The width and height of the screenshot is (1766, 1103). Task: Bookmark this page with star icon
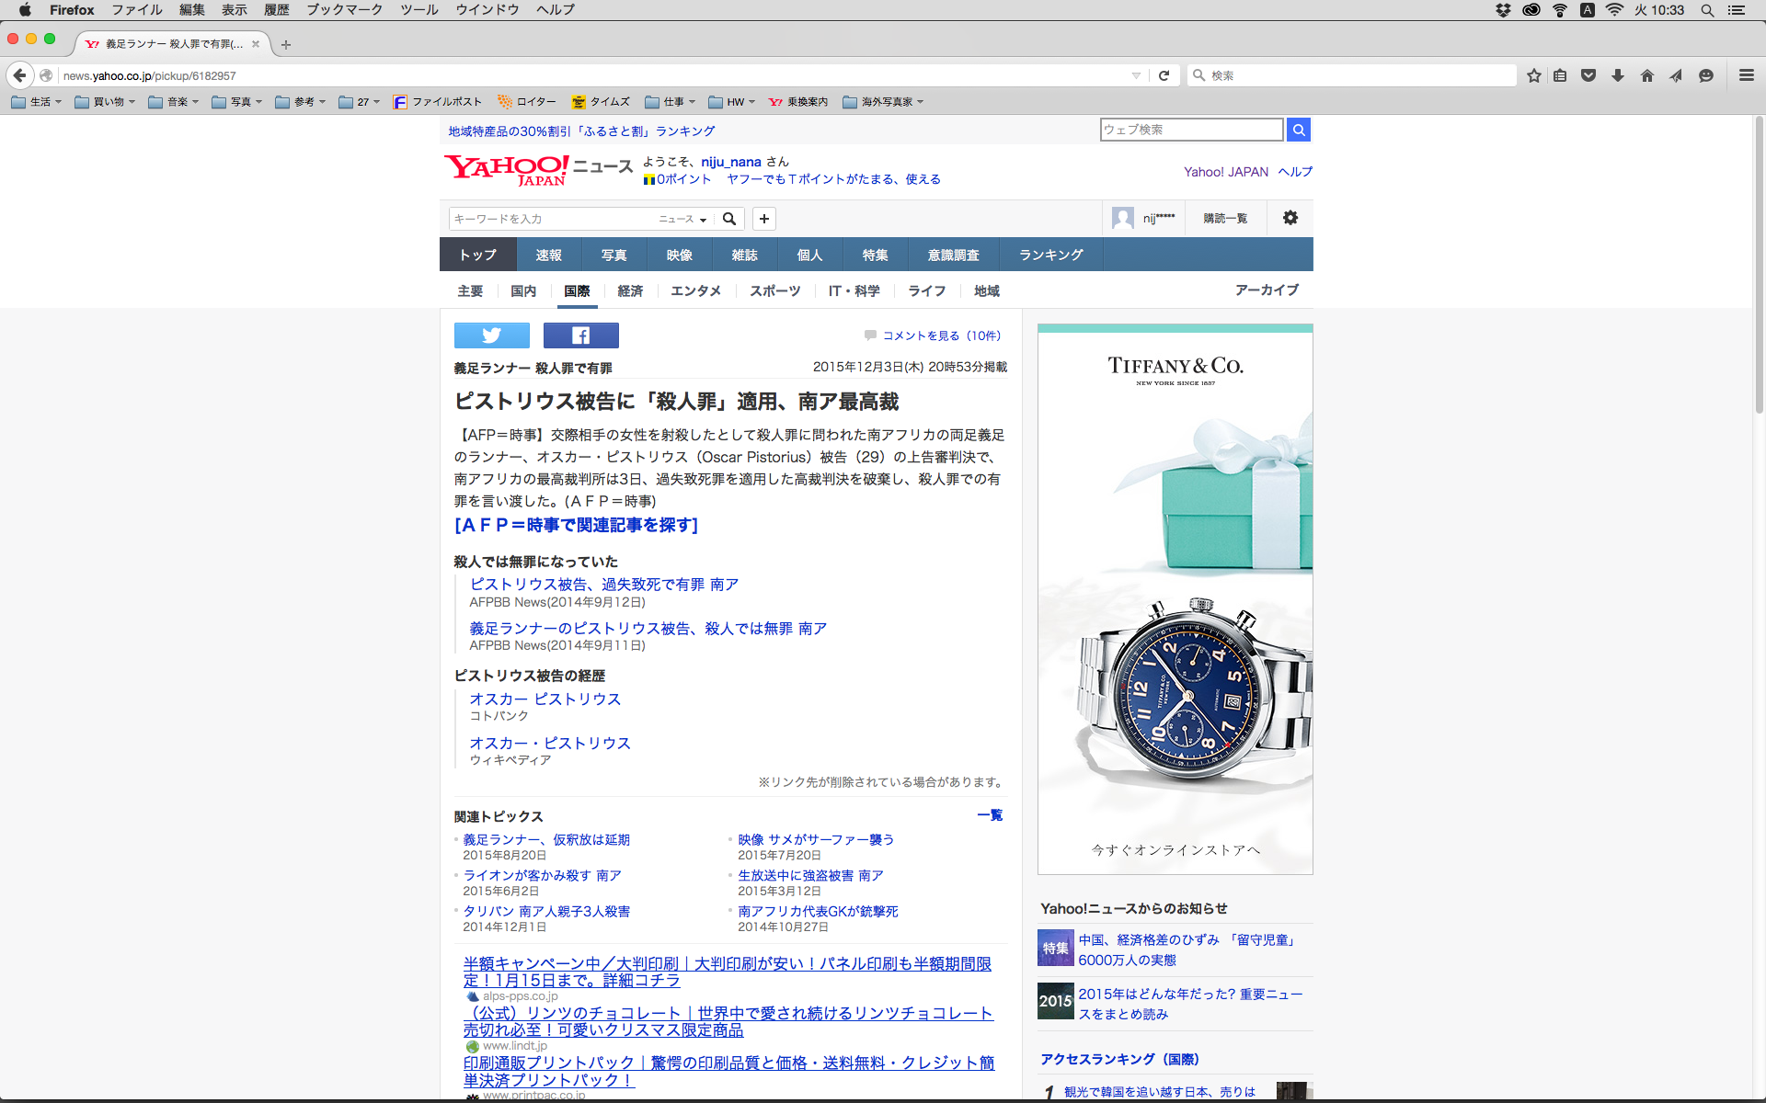1533,75
